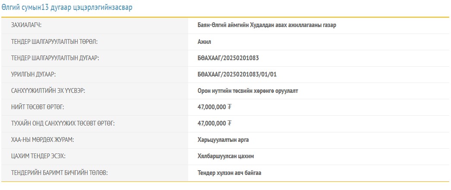
Task: Click the ТУХАЙН ОНД САНХҮҮЖИХ ТӨСӨВТ ӨРТӨГ label
Action: 63,124
